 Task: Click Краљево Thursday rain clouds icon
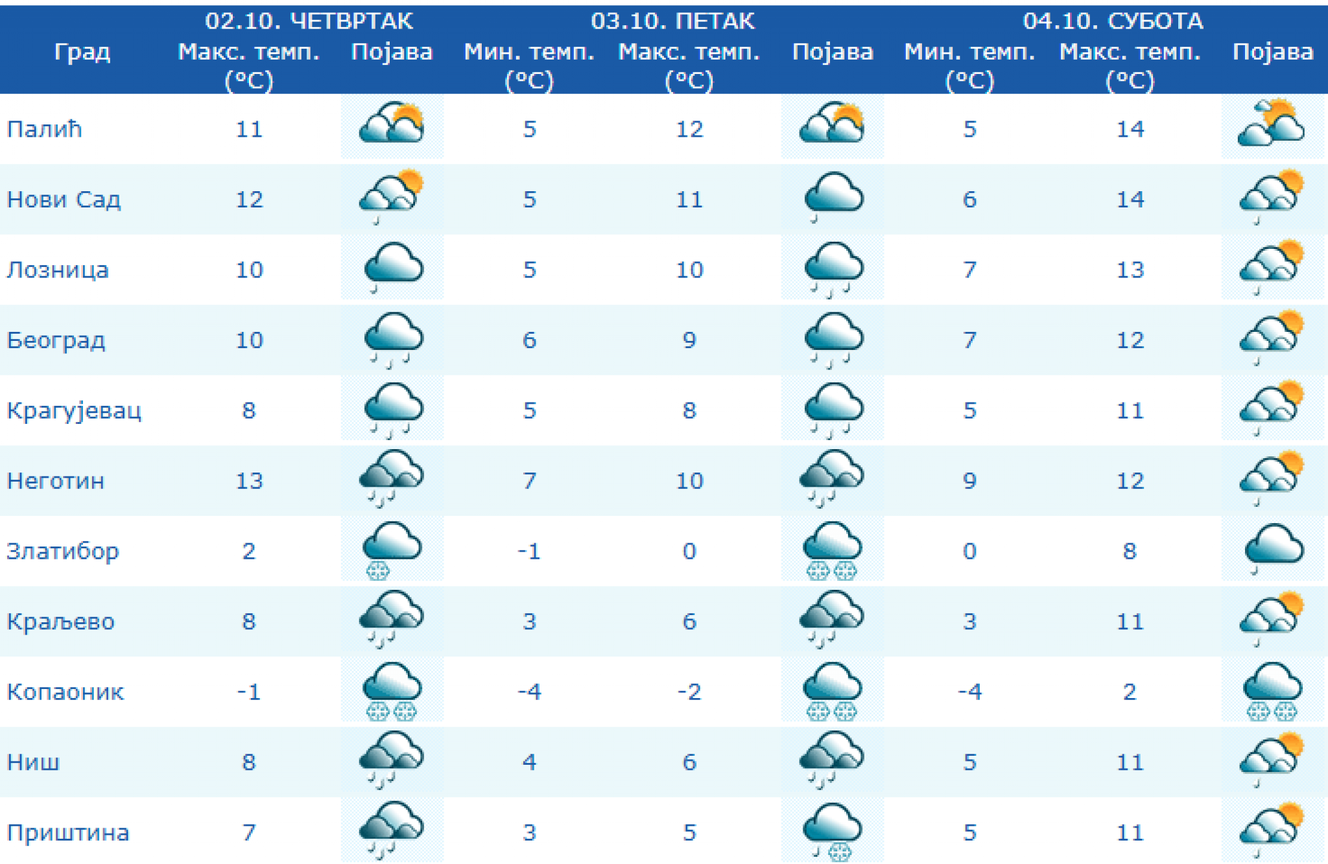coord(392,620)
